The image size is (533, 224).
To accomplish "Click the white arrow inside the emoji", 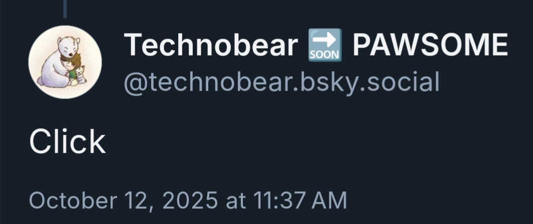I will (x=325, y=40).
